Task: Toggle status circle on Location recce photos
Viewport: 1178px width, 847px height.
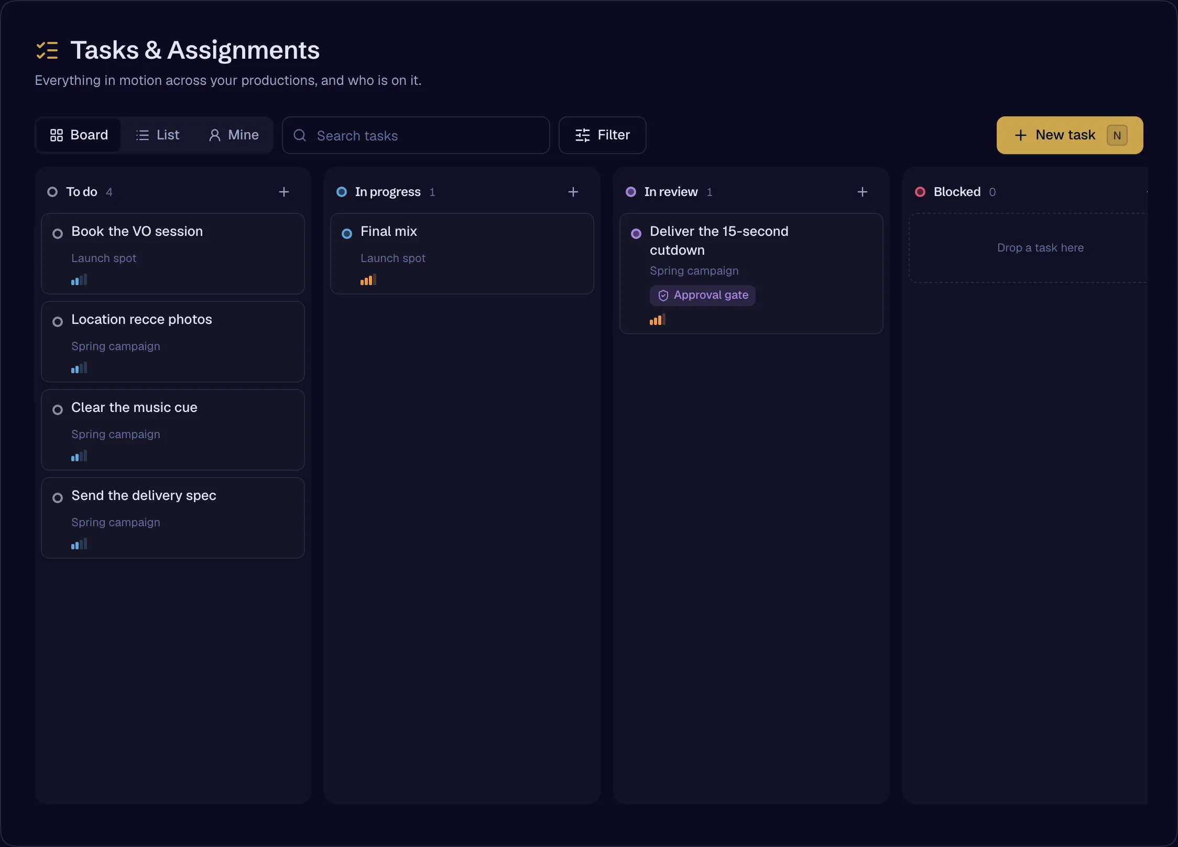Action: pyautogui.click(x=58, y=321)
